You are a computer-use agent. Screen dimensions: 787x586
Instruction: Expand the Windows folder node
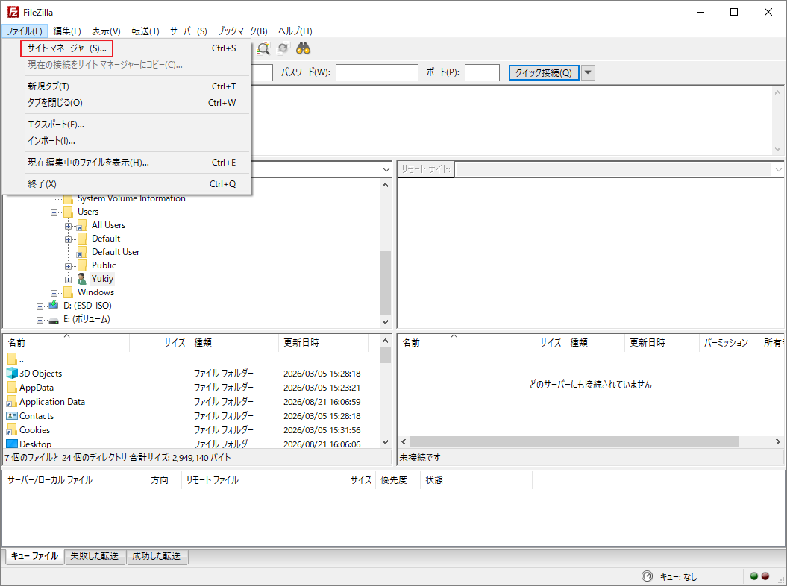click(54, 293)
